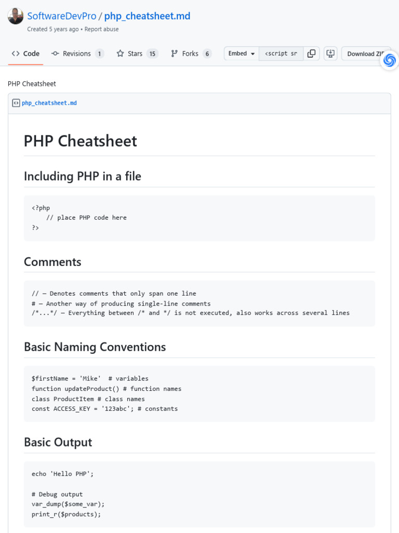The image size is (399, 533).
Task: Click the Revisions commit icon
Action: pyautogui.click(x=56, y=54)
